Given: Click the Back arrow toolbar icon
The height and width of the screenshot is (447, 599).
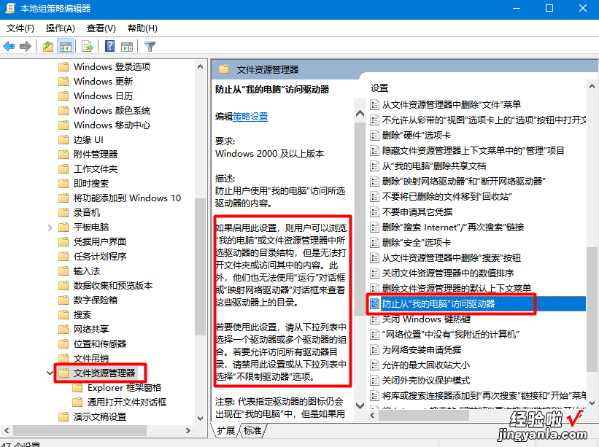Looking at the screenshot, I should 9,47.
